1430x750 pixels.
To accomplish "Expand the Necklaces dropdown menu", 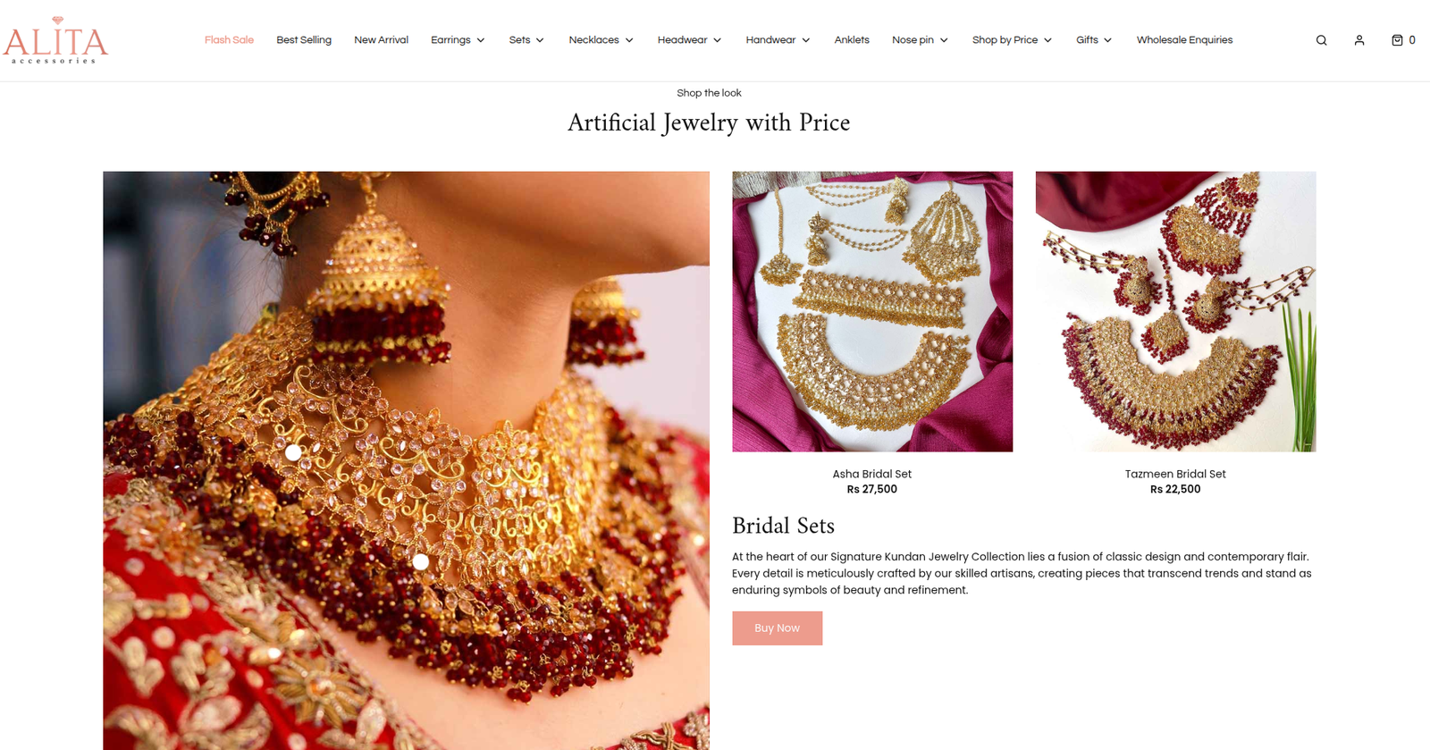I will tap(601, 40).
